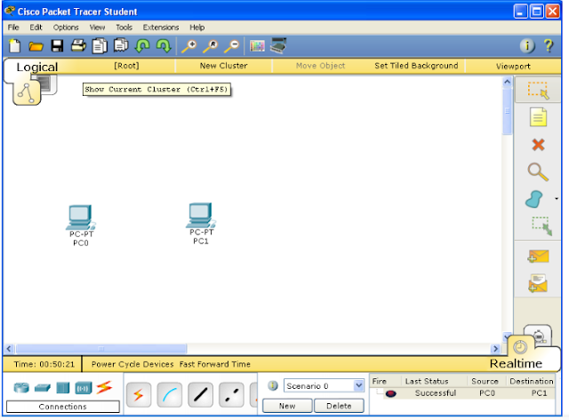569x420 pixels.
Task: Choose the Resize Shape tool
Action: pyautogui.click(x=541, y=226)
